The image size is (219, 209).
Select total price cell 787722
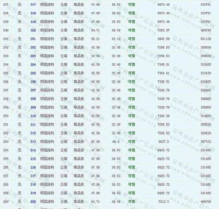coord(205,142)
